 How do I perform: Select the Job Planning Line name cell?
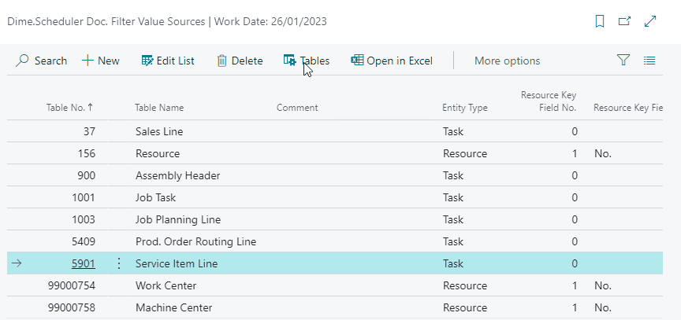[x=178, y=219]
